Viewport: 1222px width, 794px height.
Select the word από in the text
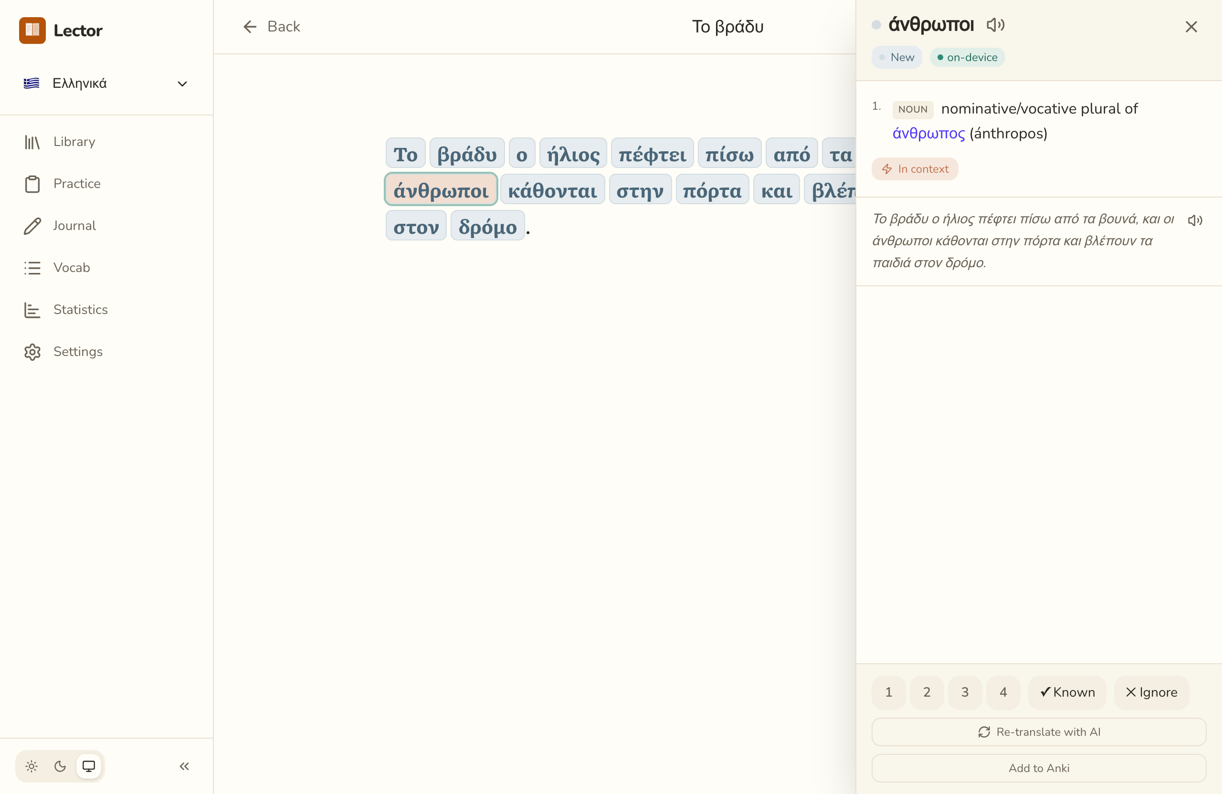pos(792,154)
